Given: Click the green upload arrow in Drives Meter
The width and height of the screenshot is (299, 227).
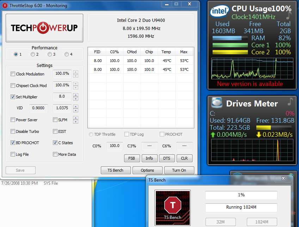Looking at the screenshot, I should click(x=213, y=135).
